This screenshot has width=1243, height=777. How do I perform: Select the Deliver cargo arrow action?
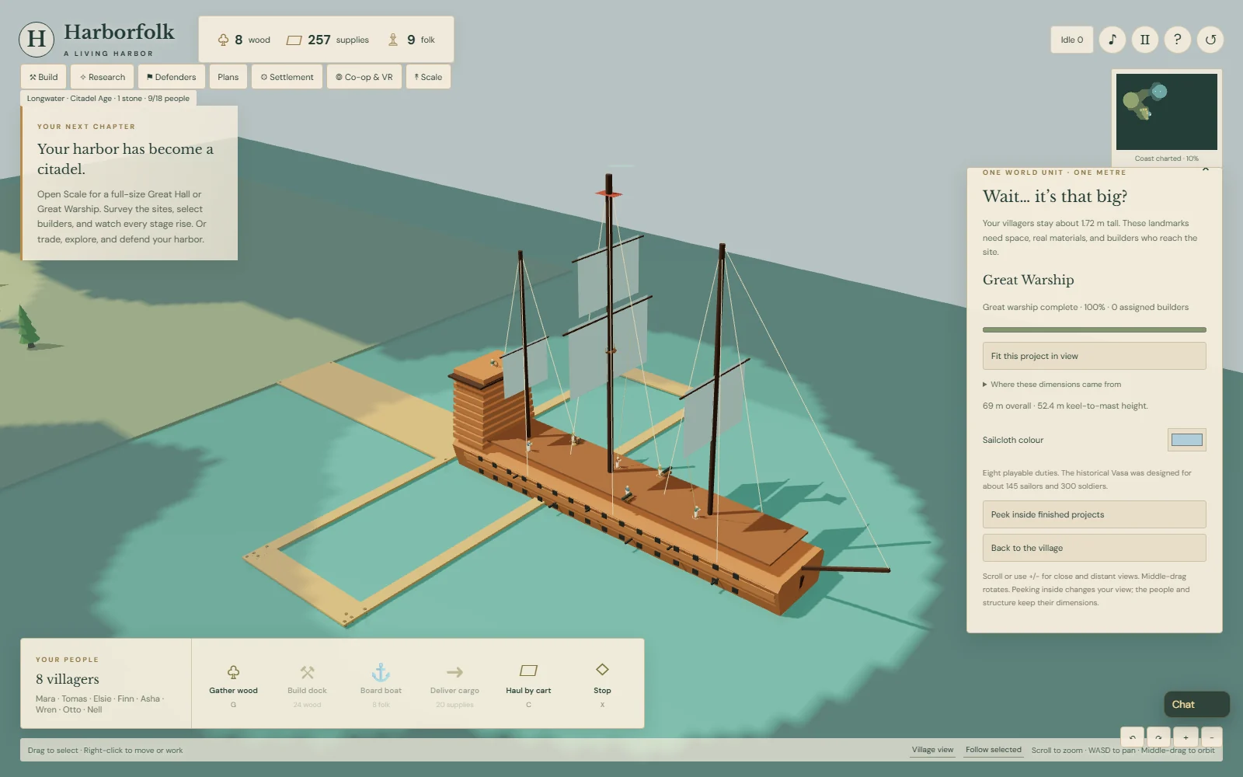454,685
